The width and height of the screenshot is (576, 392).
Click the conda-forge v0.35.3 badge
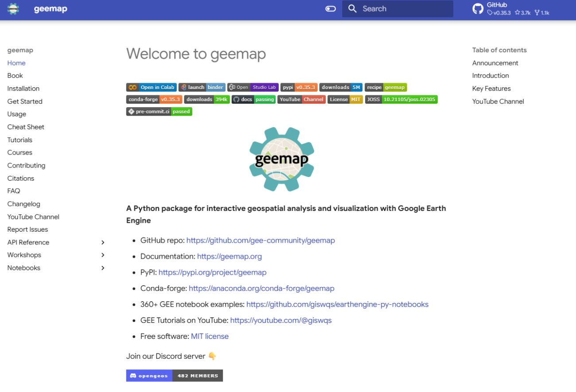(x=154, y=99)
